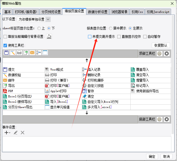Enable the 未提交离开提示 checkbox
Viewport: 177px width, 161px height.
click(90, 37)
